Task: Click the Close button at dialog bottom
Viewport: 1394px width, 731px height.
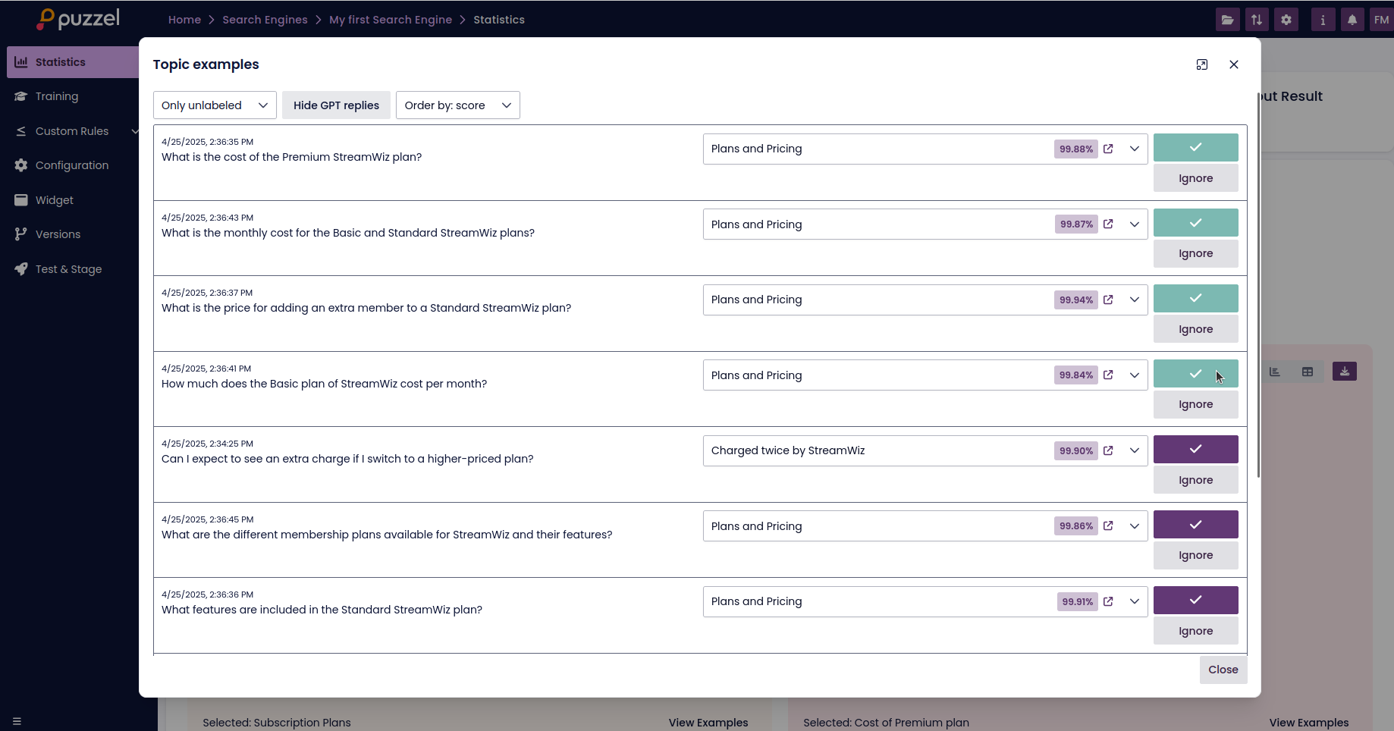Action: (1223, 670)
